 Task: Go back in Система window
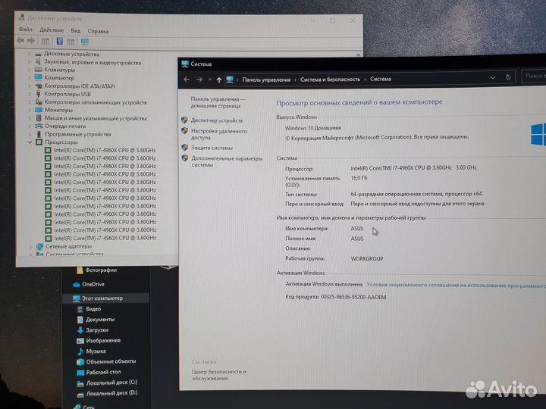[x=187, y=80]
